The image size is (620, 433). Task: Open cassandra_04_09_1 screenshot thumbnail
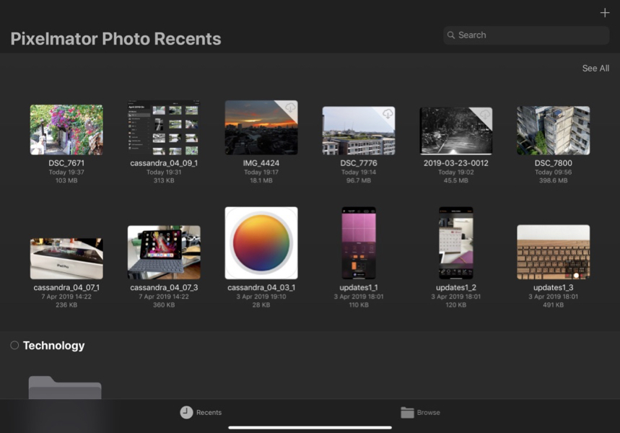164,128
